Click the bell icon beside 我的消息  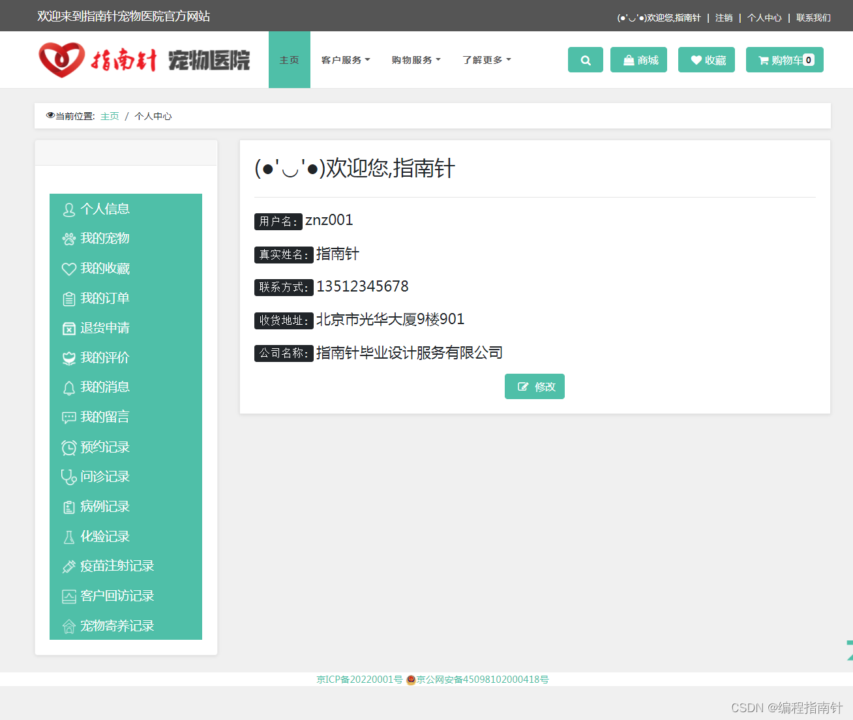(69, 388)
